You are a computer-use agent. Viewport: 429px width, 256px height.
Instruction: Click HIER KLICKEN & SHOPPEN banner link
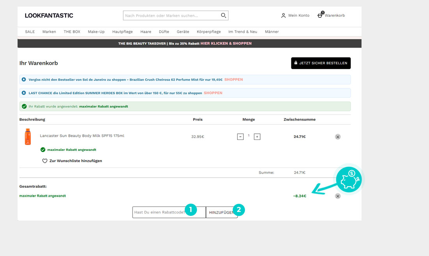point(226,43)
